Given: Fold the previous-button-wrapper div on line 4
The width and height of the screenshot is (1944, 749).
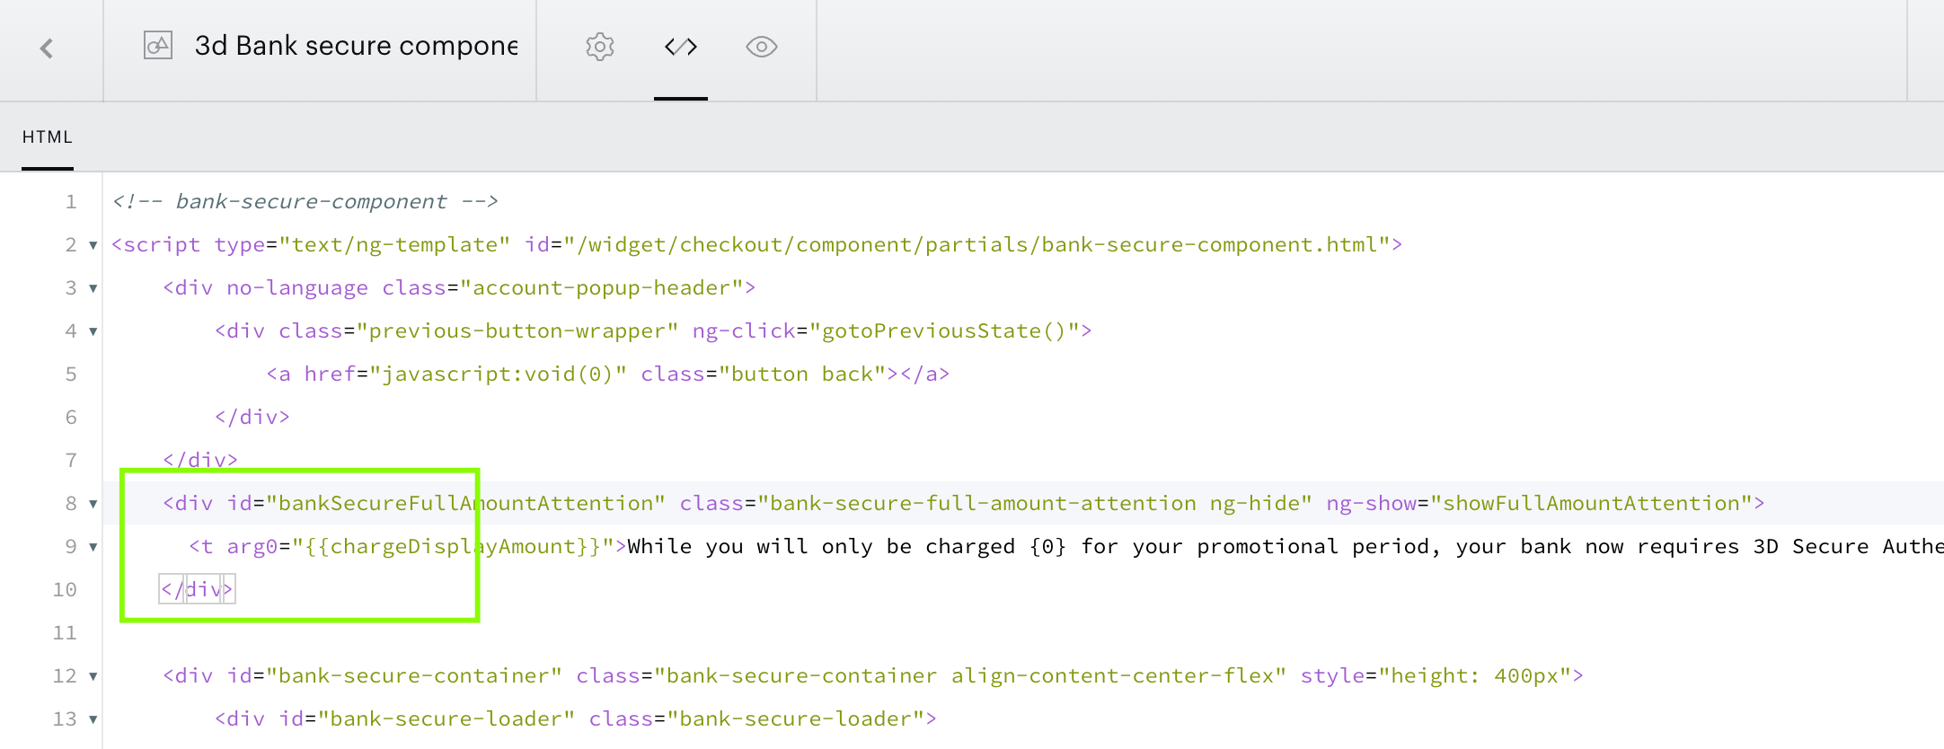Looking at the screenshot, I should [93, 331].
